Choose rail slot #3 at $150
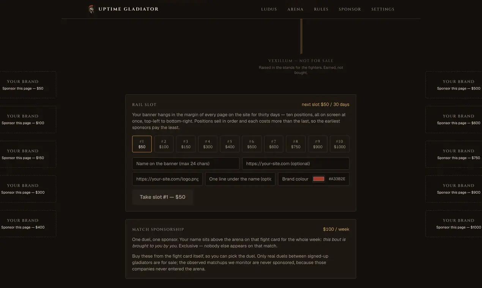The width and height of the screenshot is (482, 288). [186, 144]
